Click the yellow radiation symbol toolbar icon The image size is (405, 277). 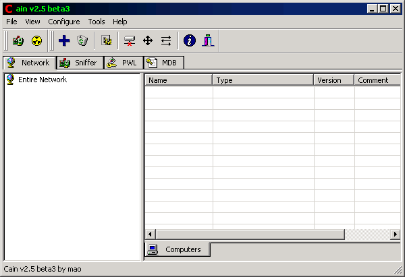(x=36, y=41)
